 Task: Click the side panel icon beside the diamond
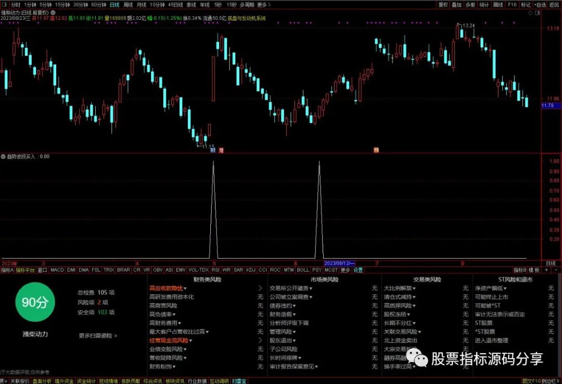pos(537,13)
